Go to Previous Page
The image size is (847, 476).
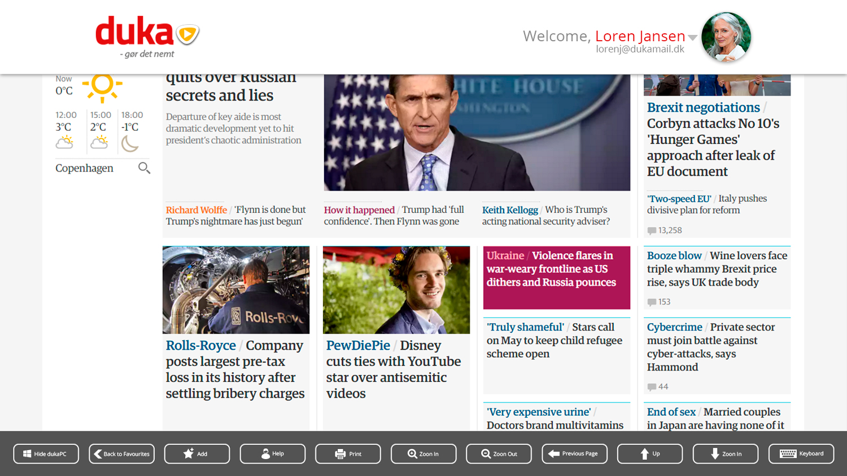coord(574,453)
